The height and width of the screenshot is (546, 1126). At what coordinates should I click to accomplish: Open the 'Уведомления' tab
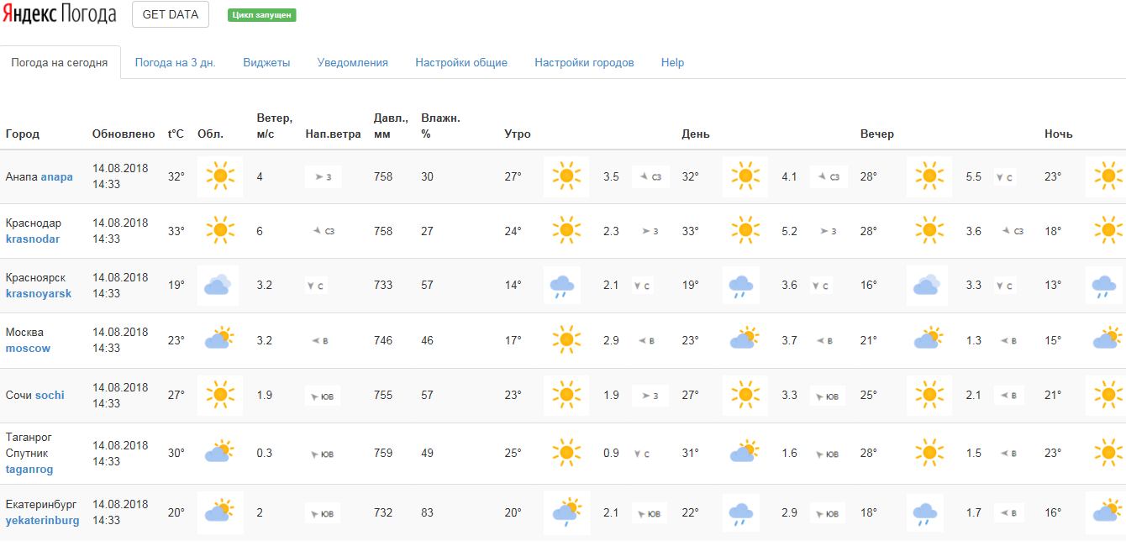point(352,62)
